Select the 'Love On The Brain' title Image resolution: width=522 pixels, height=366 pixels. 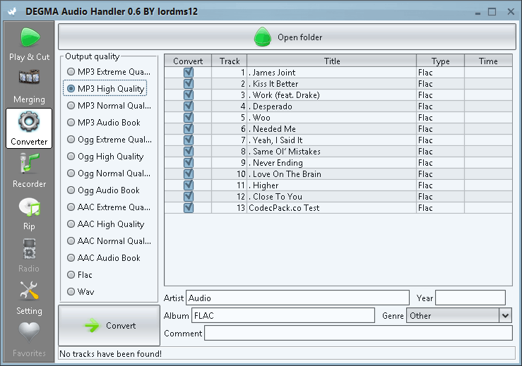tap(331, 174)
